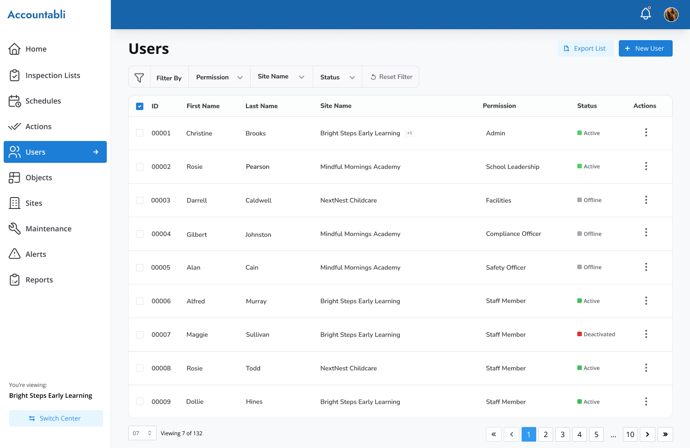
Task: Select checkbox for user 00008
Action: pyautogui.click(x=140, y=368)
